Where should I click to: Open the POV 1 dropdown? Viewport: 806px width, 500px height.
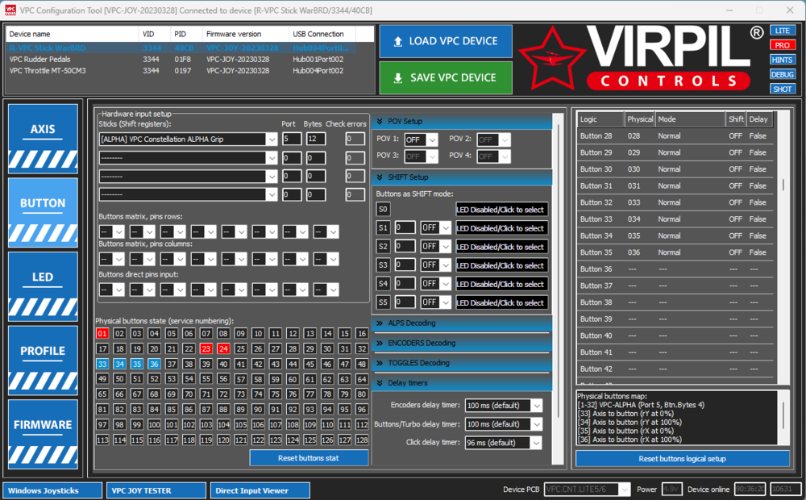coord(421,140)
